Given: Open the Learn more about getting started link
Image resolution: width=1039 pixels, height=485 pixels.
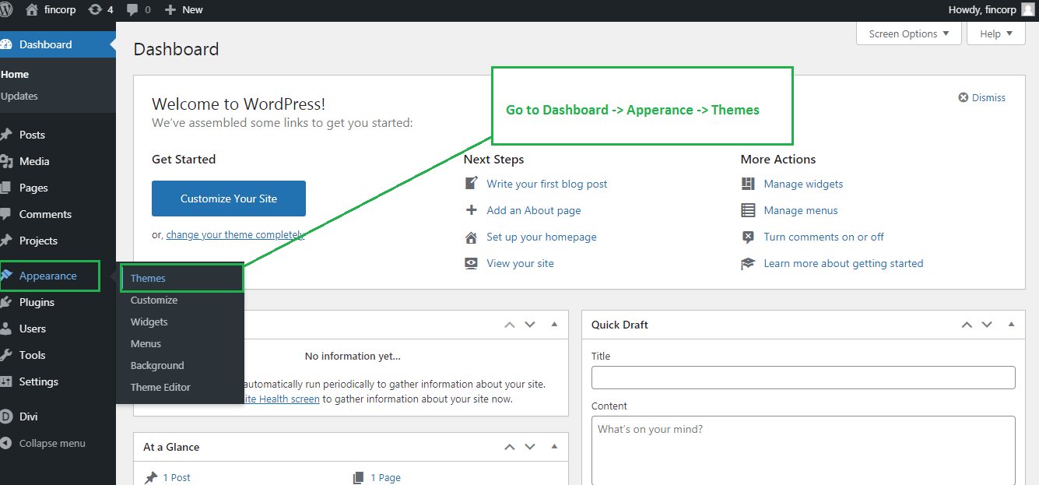Looking at the screenshot, I should pyautogui.click(x=844, y=263).
